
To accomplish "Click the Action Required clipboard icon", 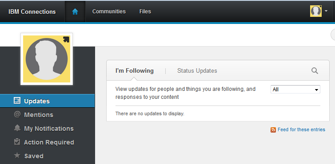I will (x=17, y=142).
